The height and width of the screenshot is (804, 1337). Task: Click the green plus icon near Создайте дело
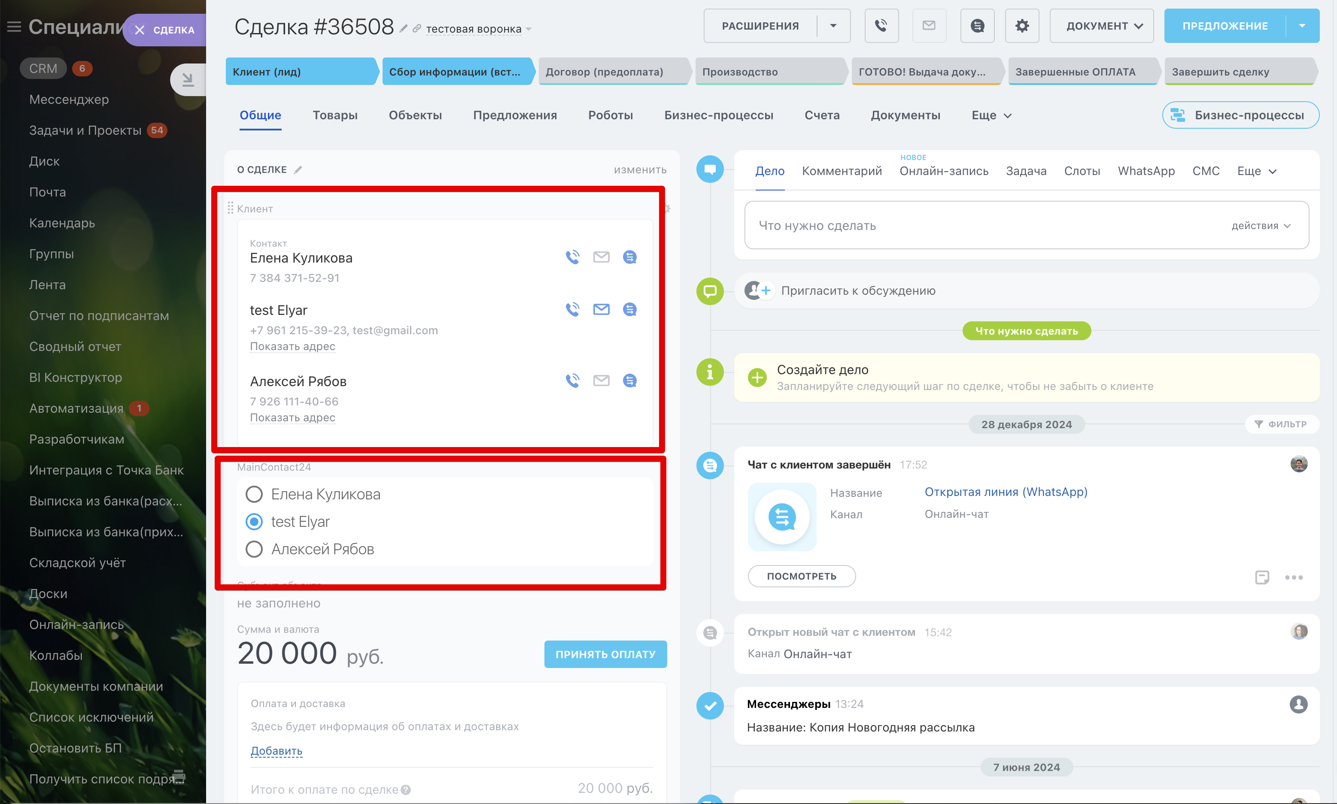pos(757,378)
